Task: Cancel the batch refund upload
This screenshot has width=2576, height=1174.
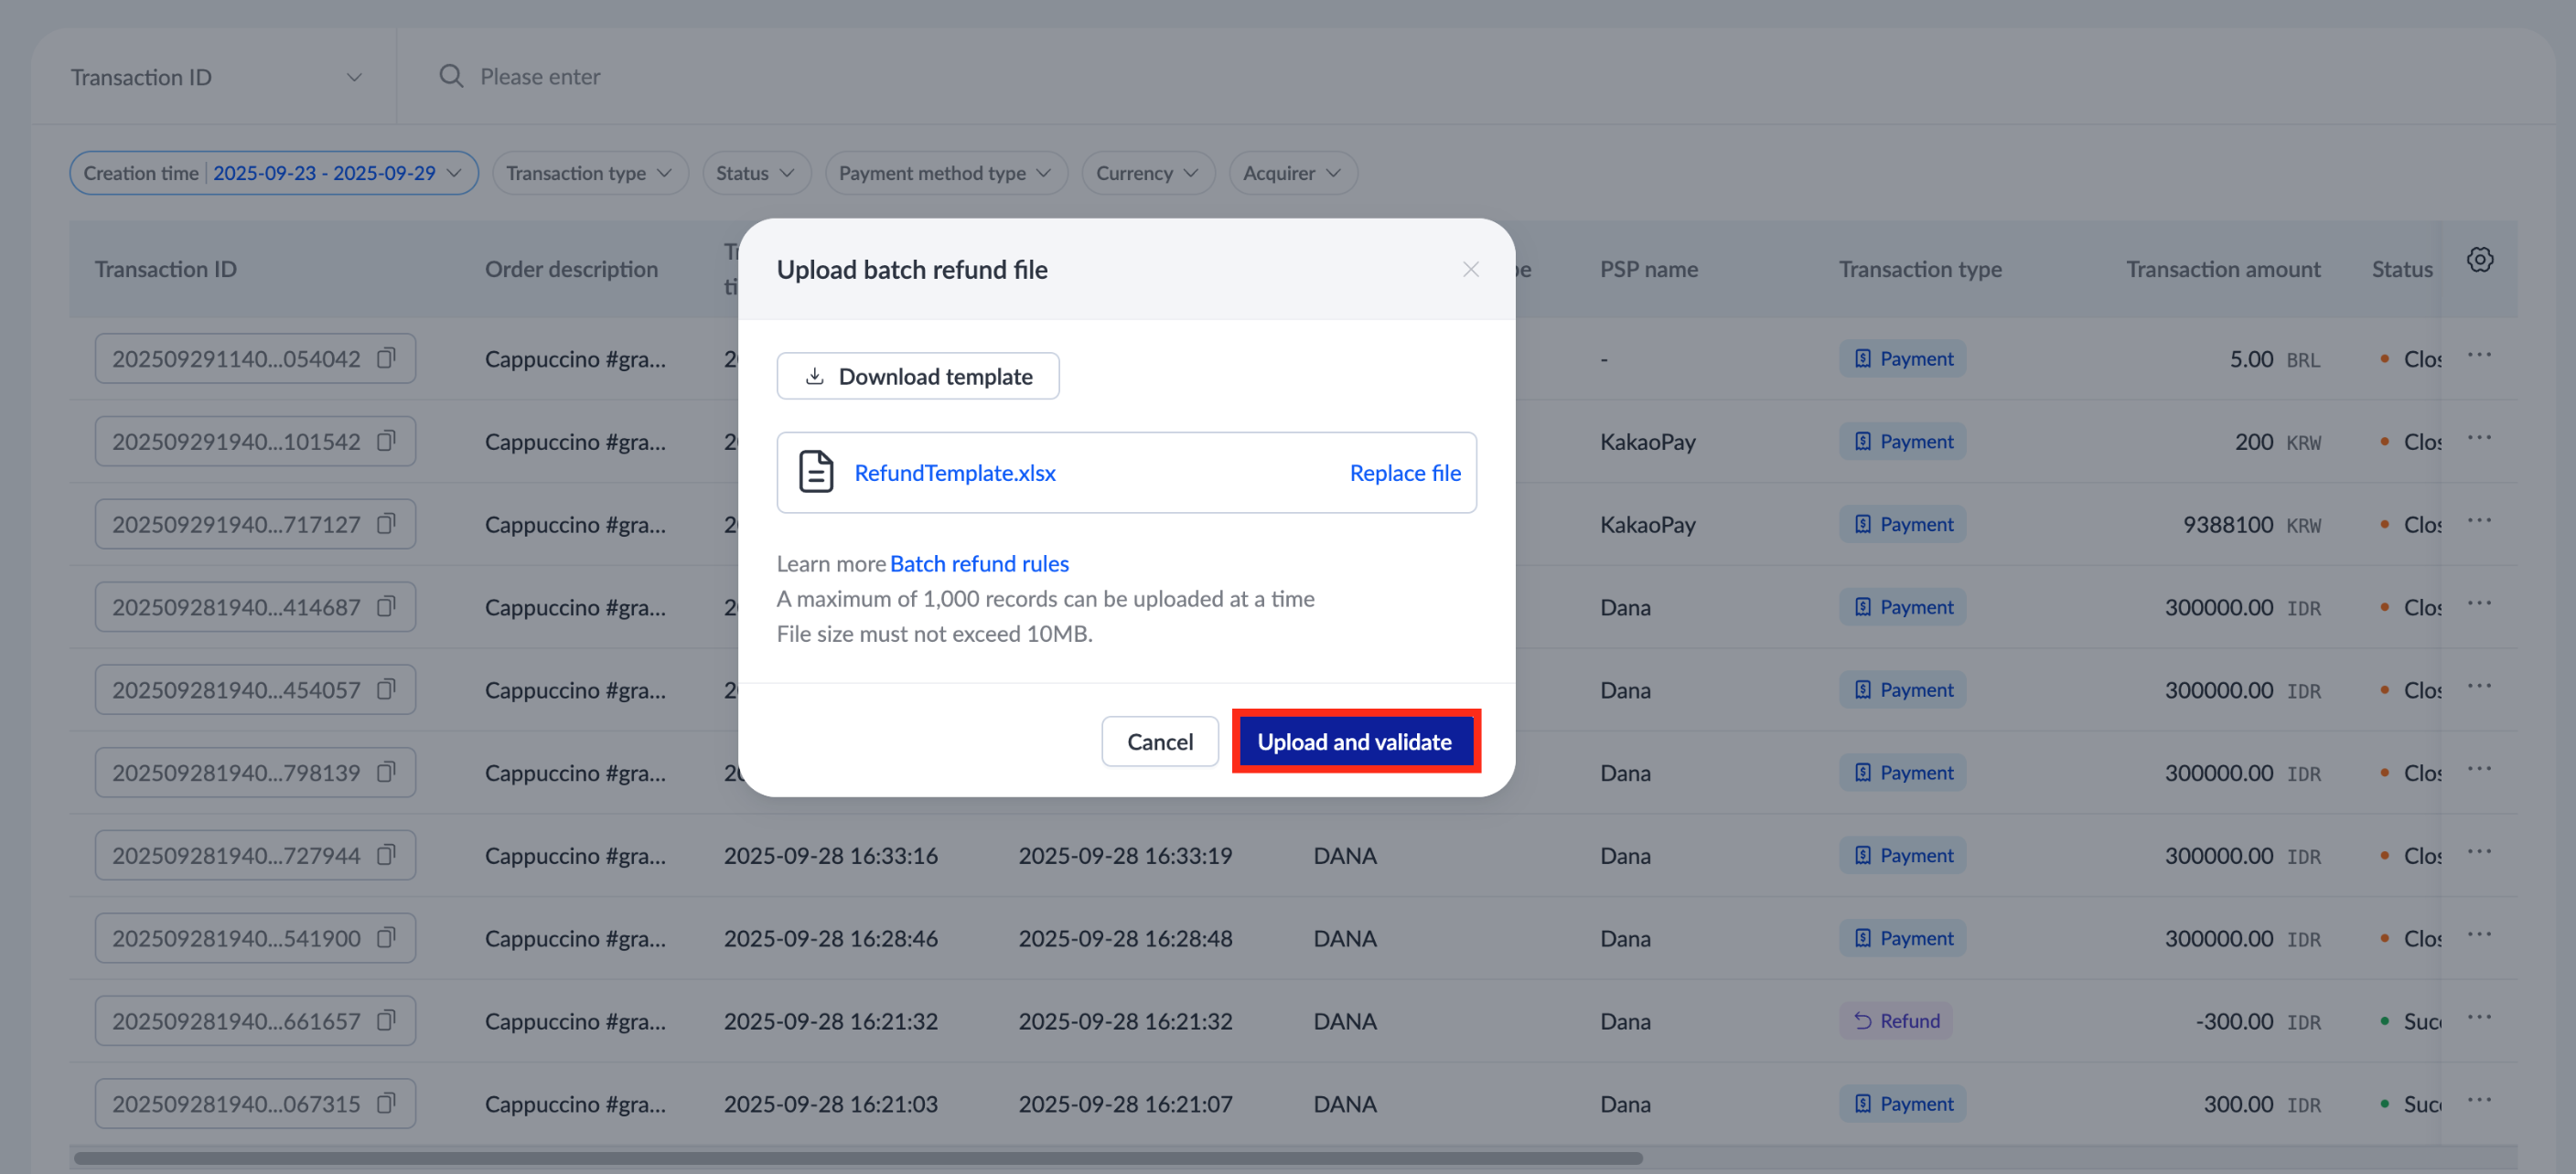Action: click(x=1159, y=742)
